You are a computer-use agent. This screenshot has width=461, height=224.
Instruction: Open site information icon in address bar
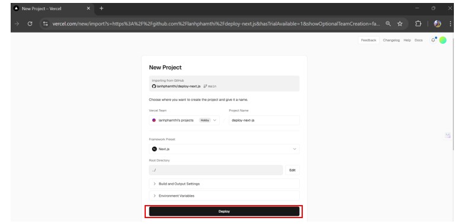45,24
